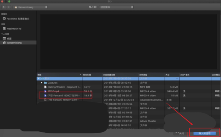Image resolution: width=221 pixels, height=137 pixels.
Task: Click the Captures folder icon
Action: click(x=45, y=83)
